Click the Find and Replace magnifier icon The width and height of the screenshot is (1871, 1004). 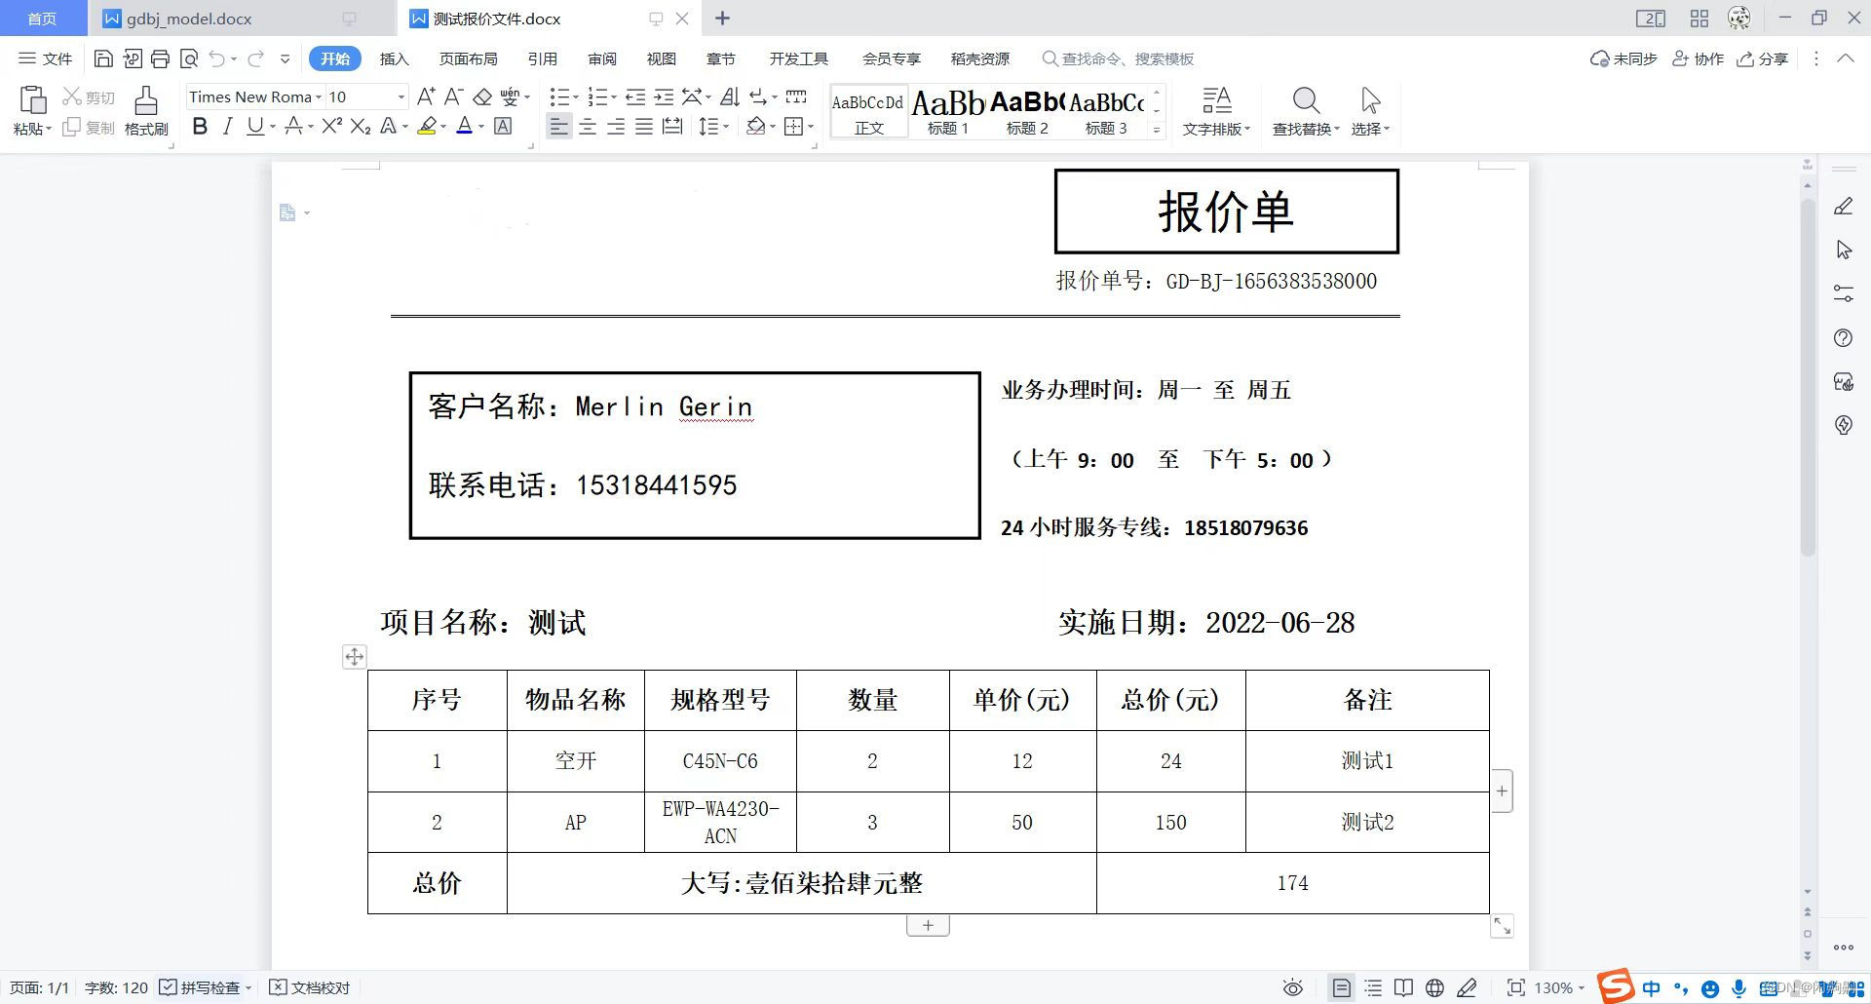click(1306, 99)
